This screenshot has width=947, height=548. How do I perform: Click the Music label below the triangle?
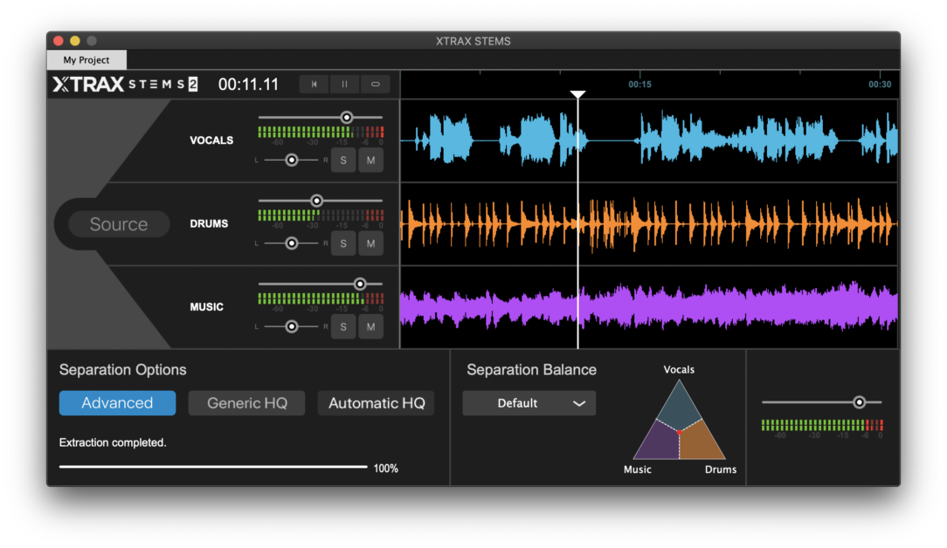[637, 469]
